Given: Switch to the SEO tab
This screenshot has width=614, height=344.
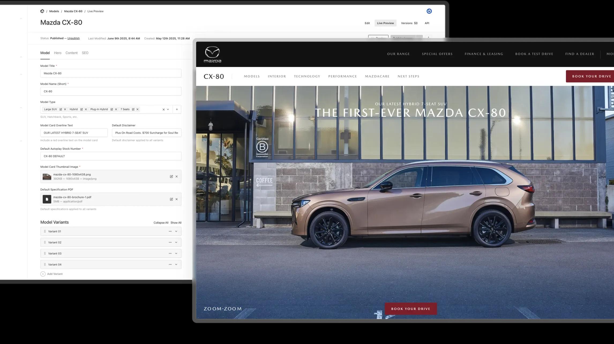Looking at the screenshot, I should pos(85,53).
